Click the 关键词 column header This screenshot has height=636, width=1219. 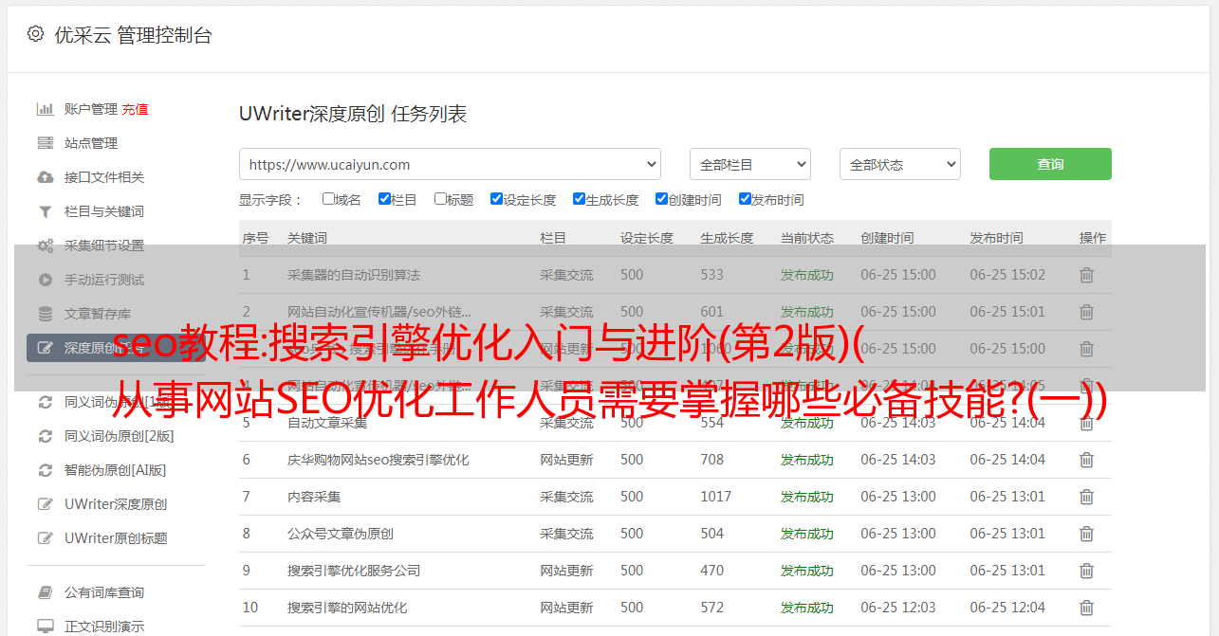coord(307,238)
